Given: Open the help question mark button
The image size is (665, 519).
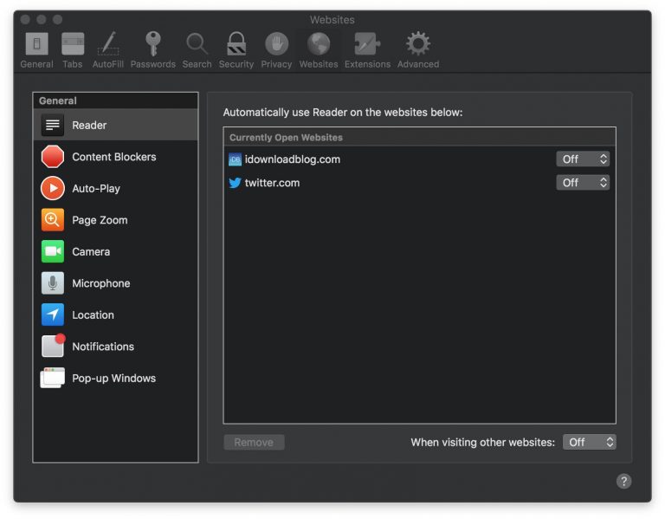Looking at the screenshot, I should point(623,481).
